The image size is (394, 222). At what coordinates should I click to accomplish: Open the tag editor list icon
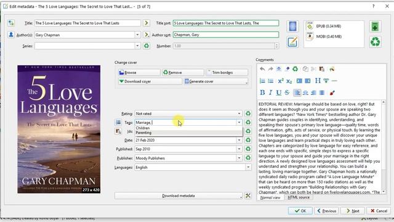point(118,122)
